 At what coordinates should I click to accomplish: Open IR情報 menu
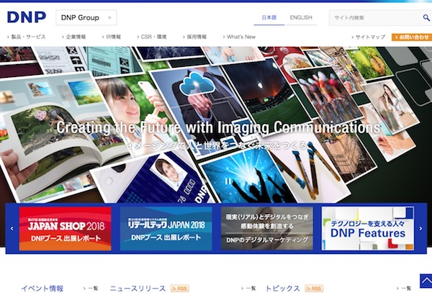[112, 37]
